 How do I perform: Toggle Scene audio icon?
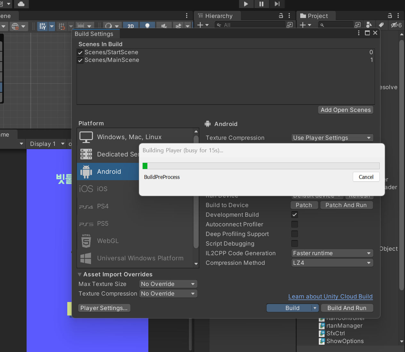[x=164, y=26]
